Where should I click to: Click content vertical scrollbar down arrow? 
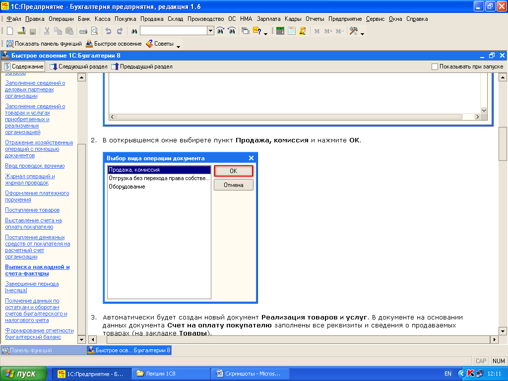coord(503,331)
